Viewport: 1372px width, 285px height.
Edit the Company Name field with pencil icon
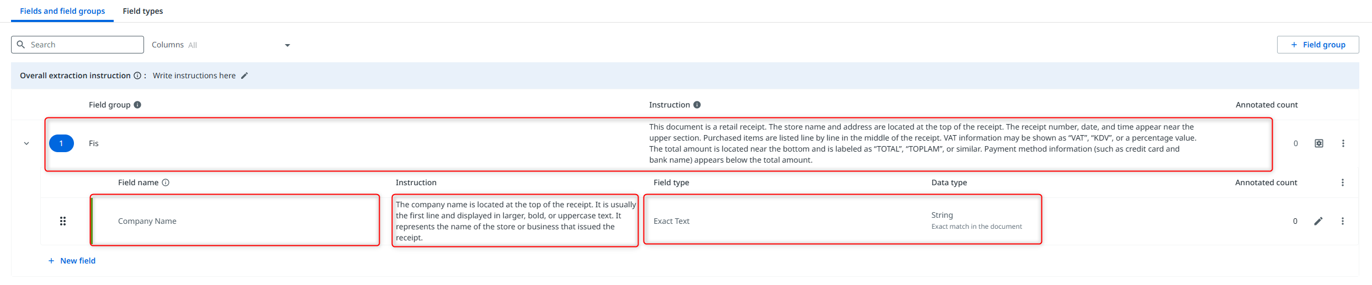click(1318, 221)
